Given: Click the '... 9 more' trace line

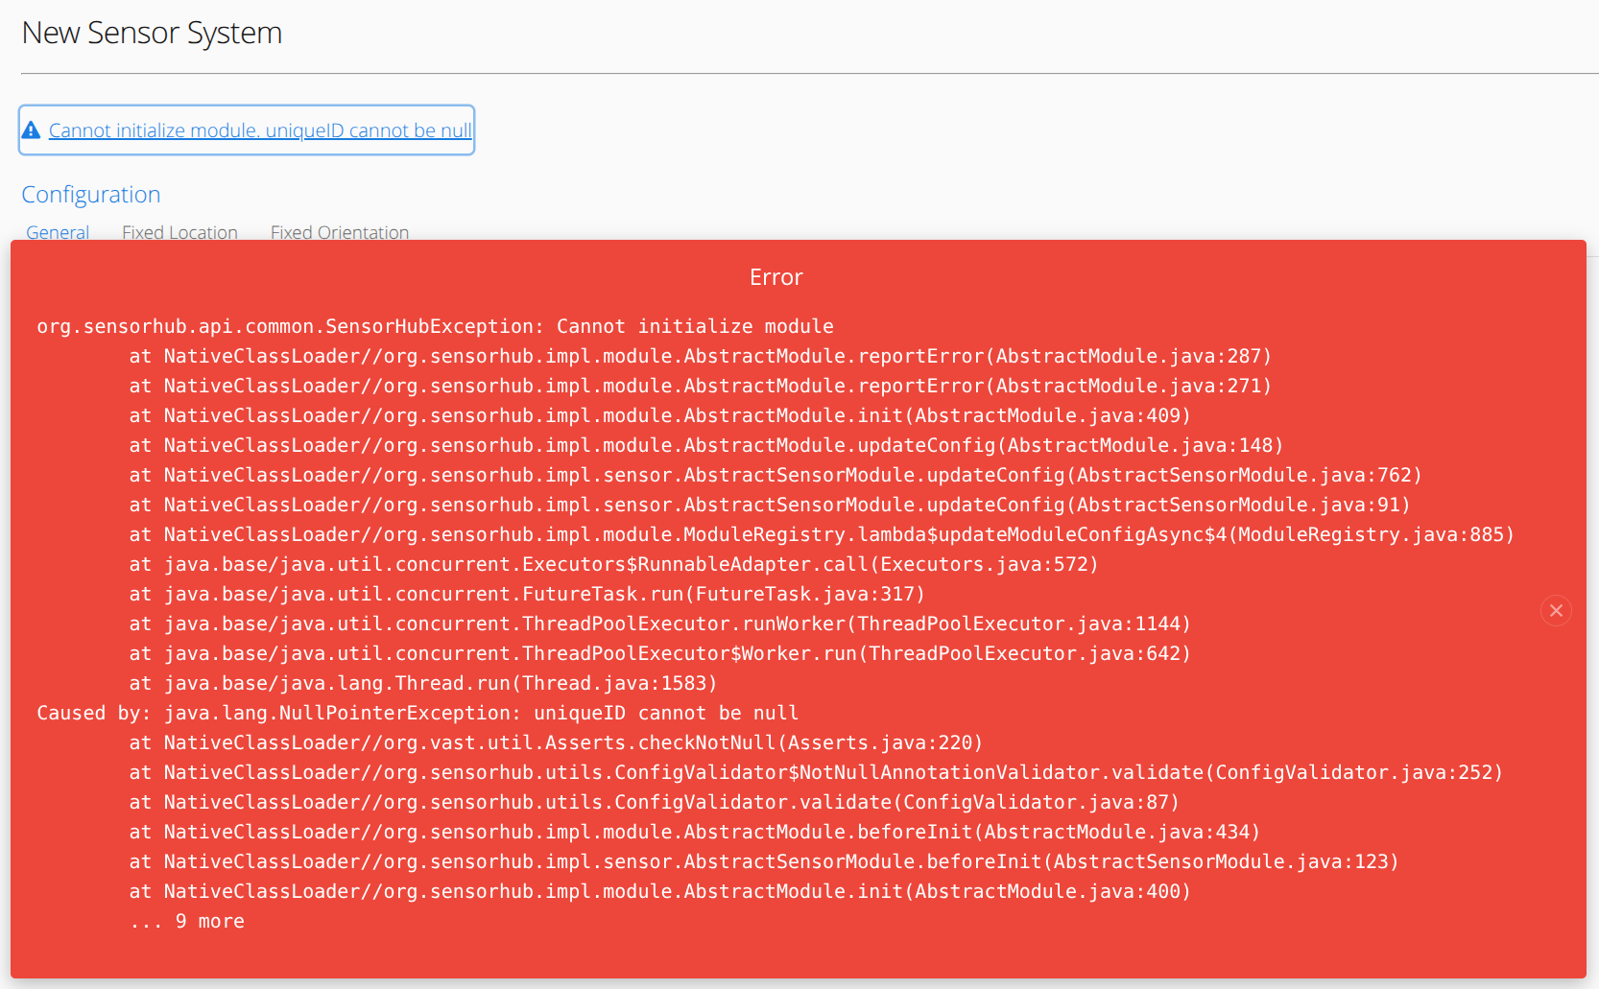Looking at the screenshot, I should pos(186,921).
